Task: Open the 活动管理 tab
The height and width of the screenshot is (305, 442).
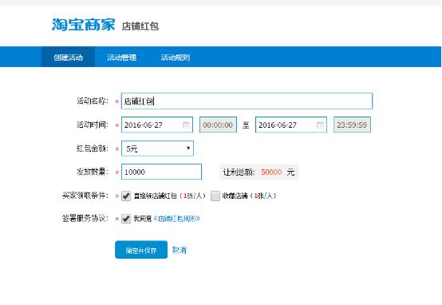Action: [121, 57]
